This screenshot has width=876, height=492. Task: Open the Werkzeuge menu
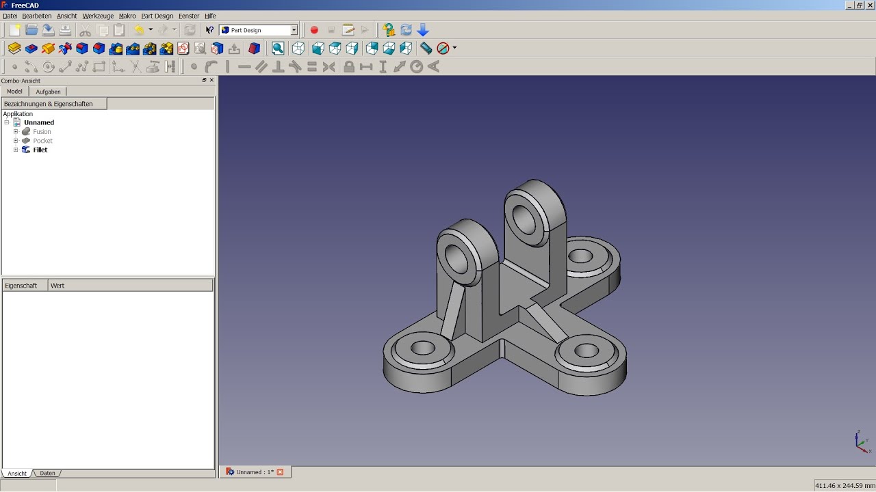tap(98, 16)
